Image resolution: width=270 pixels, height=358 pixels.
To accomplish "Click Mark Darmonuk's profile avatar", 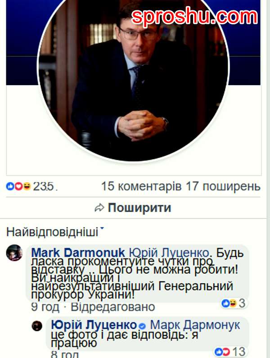I will 14,253.
